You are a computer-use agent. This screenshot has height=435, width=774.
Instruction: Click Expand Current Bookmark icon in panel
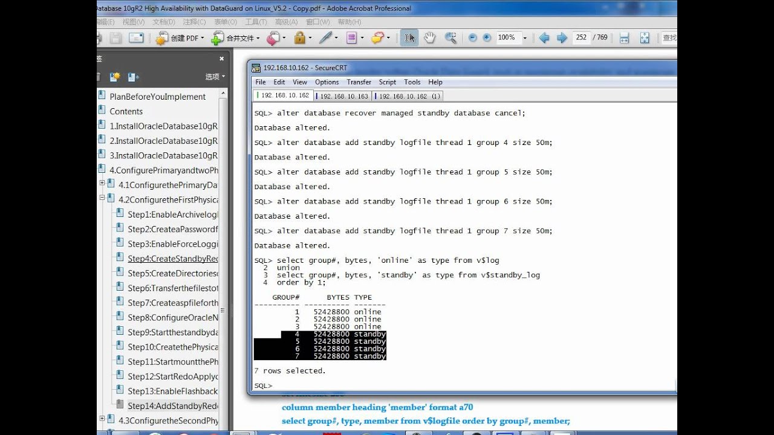(133, 77)
